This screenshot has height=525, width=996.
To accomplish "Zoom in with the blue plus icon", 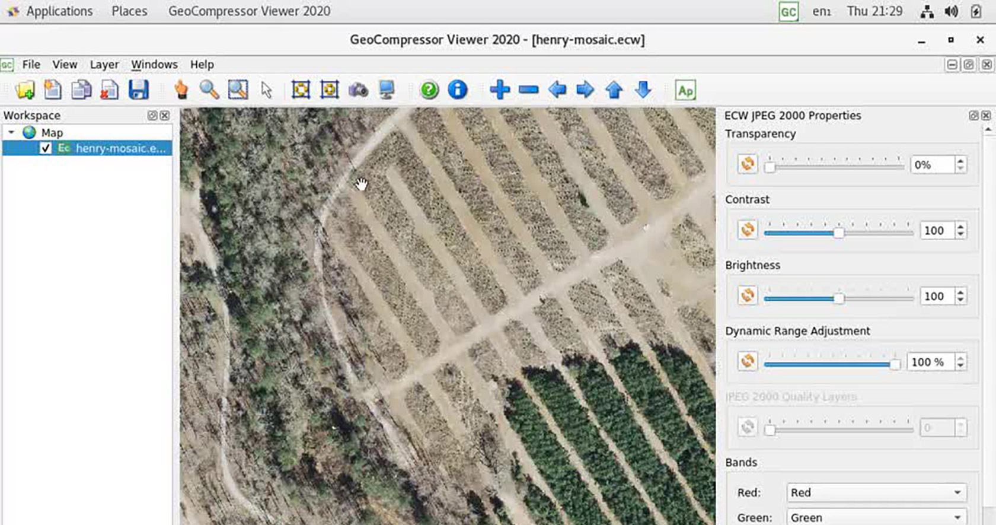I will click(x=500, y=90).
